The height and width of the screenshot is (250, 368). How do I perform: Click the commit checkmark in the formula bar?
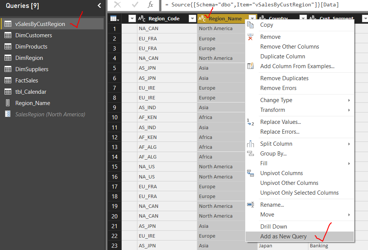click(x=134, y=5)
